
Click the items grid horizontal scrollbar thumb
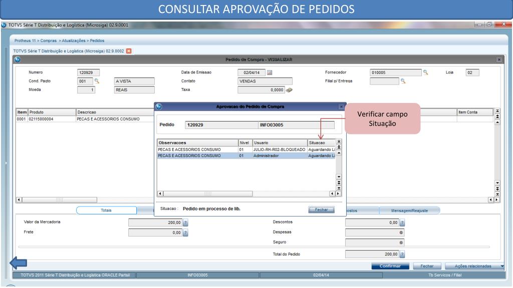click(60, 200)
